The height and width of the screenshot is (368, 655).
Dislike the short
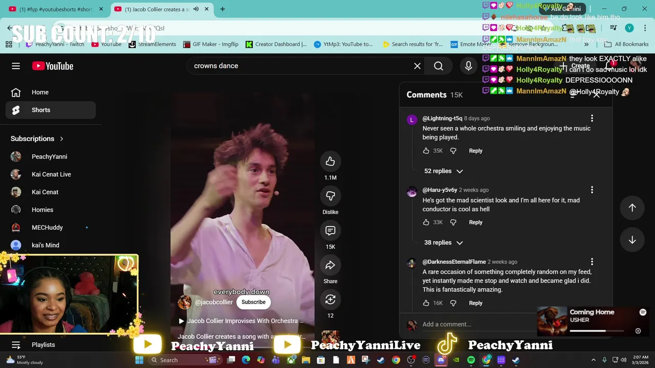(x=330, y=196)
